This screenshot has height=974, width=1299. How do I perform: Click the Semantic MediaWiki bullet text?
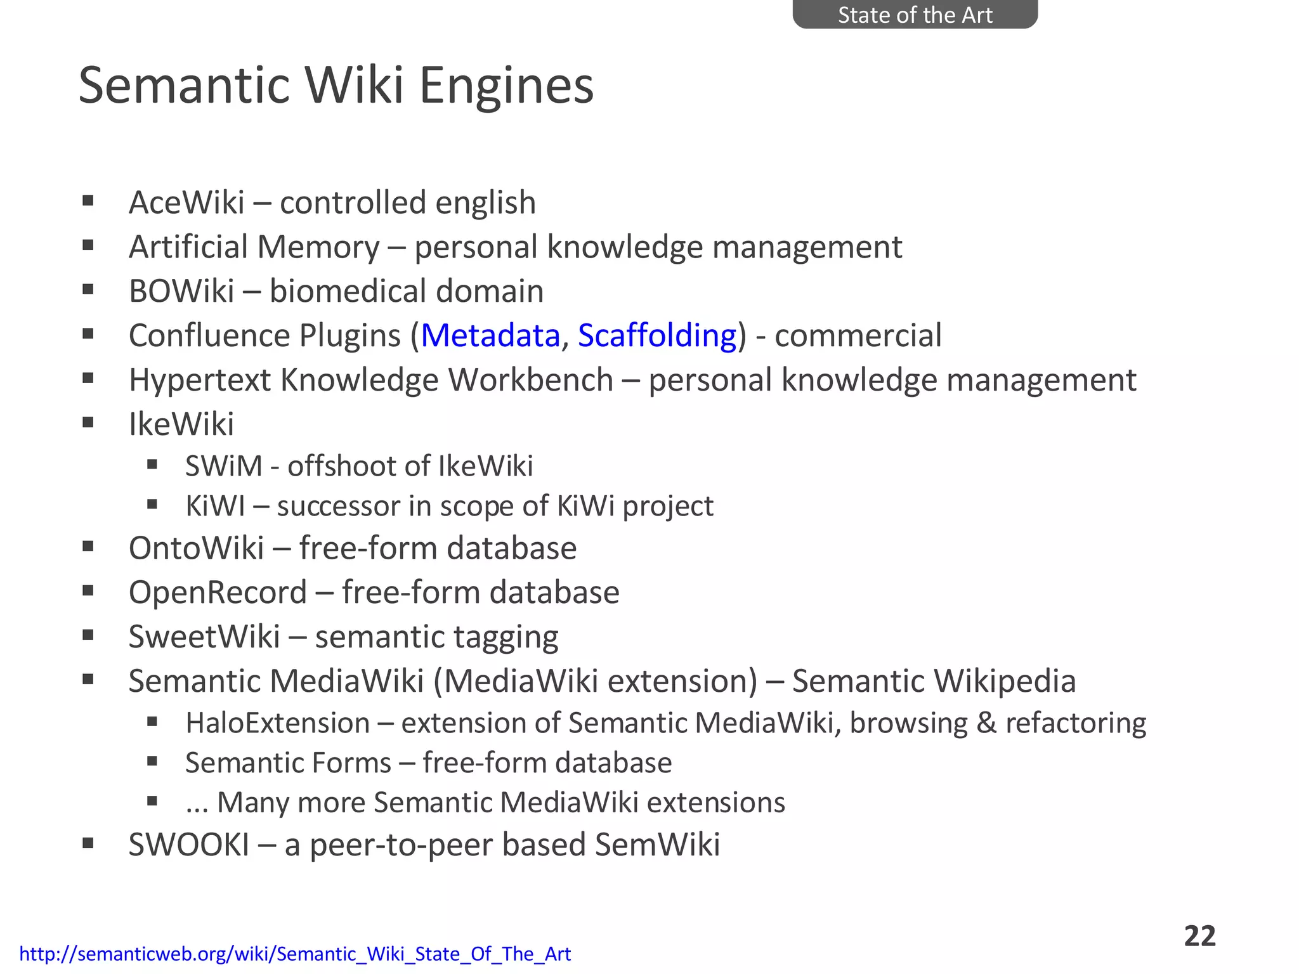click(602, 681)
